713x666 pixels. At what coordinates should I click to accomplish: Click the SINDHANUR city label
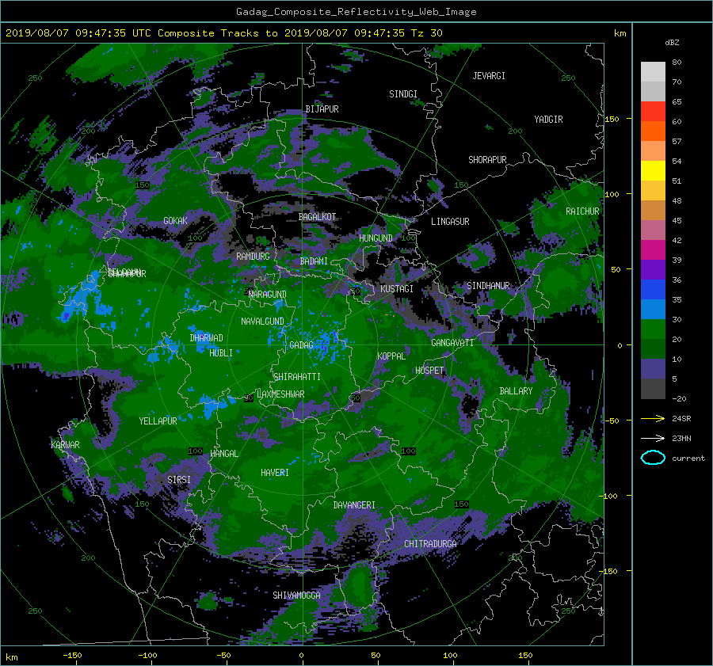488,286
